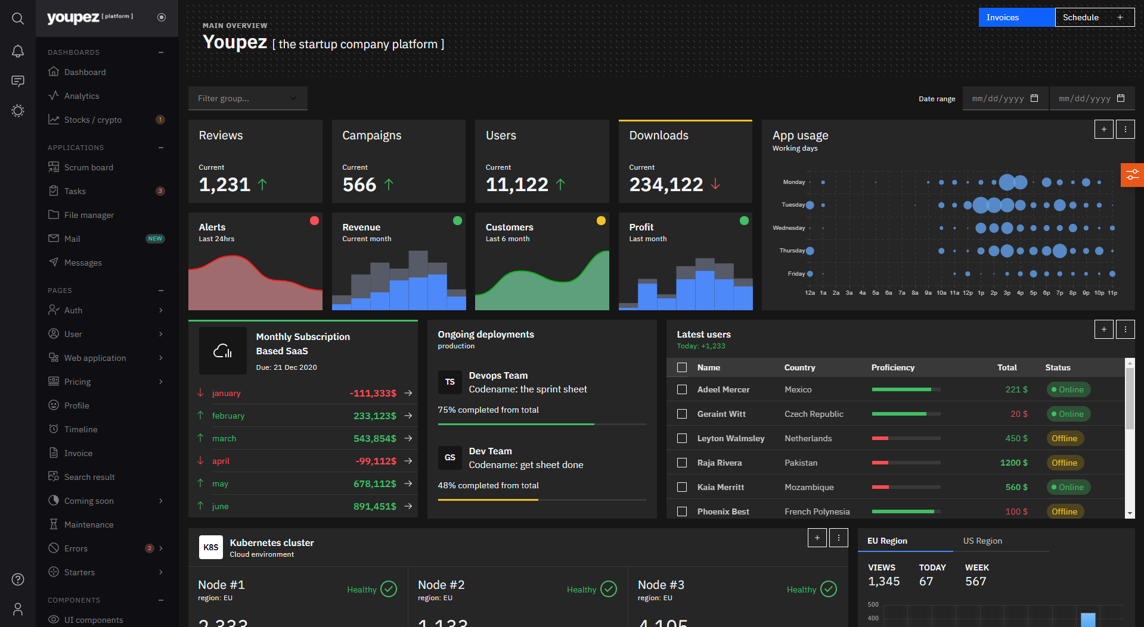Viewport: 1144px width, 627px height.
Task: Click the plus icon in Latest users card
Action: (x=1103, y=329)
